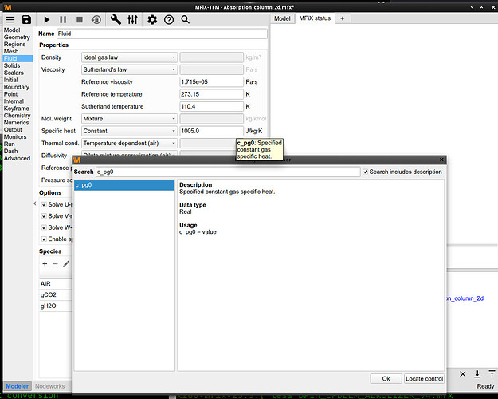Click the help question mark icon
Image resolution: width=498 pixels, height=399 pixels.
[x=168, y=19]
